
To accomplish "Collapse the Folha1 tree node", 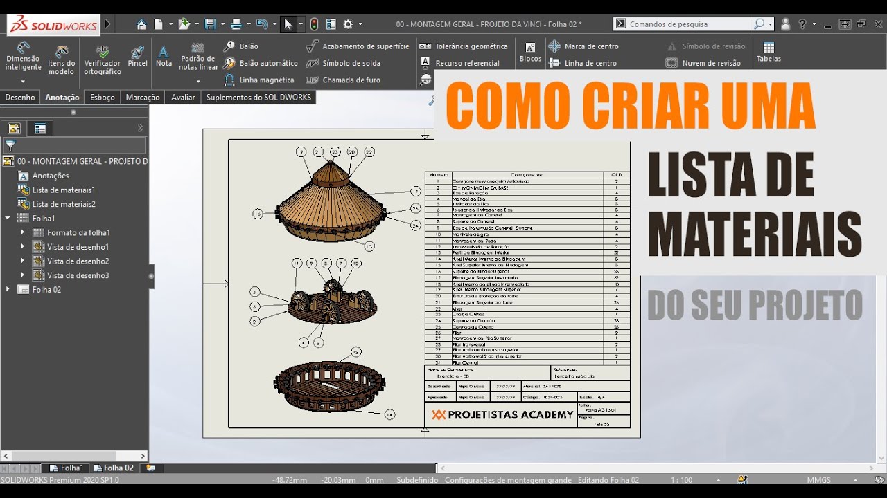I will click(x=8, y=218).
